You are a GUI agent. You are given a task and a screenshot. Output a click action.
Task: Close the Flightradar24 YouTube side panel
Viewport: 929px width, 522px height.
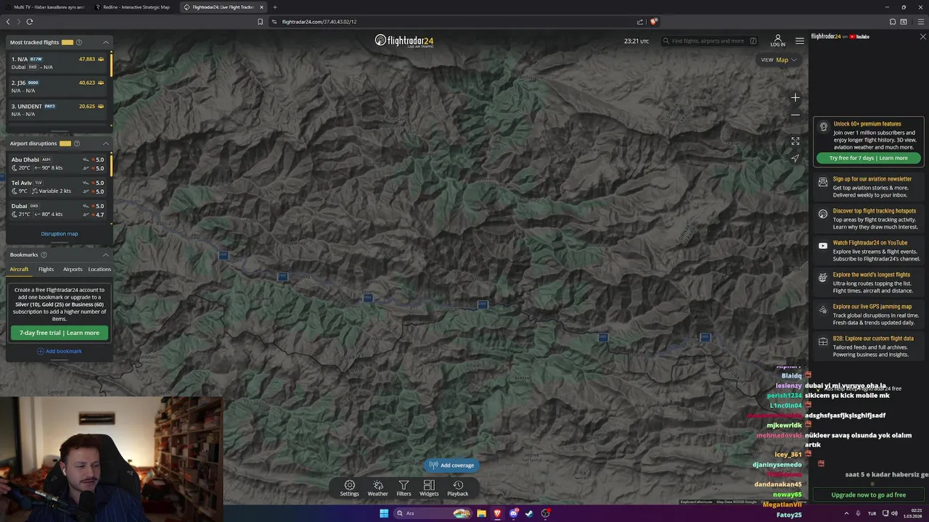[x=922, y=36]
